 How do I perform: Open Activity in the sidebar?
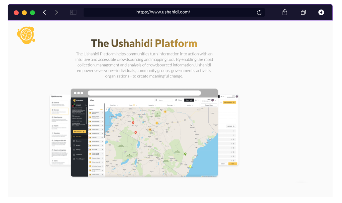click(78, 145)
